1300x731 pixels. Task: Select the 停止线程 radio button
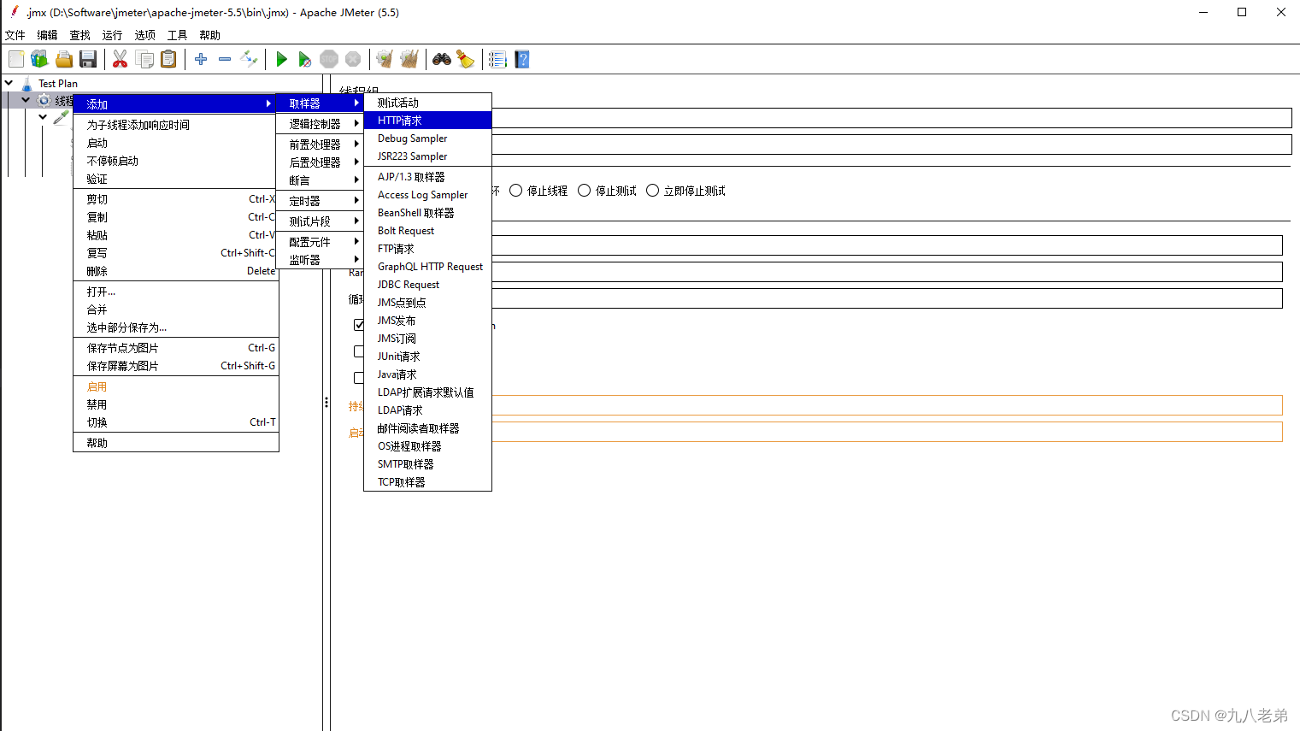coord(516,191)
